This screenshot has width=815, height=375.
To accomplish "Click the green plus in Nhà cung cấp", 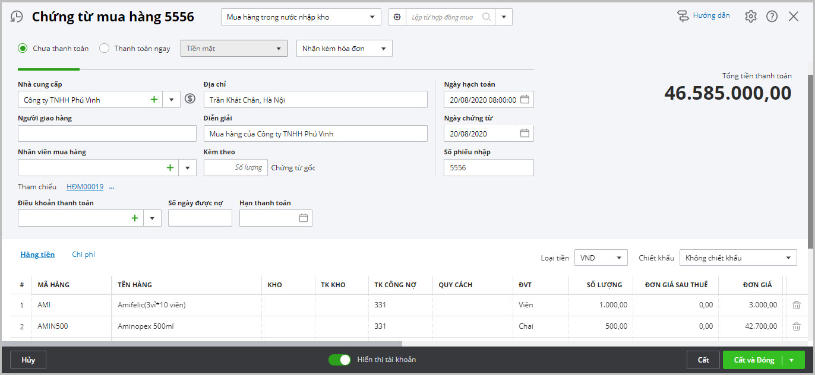I will [x=154, y=100].
